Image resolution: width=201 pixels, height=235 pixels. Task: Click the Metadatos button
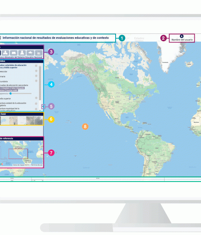(x=6, y=88)
